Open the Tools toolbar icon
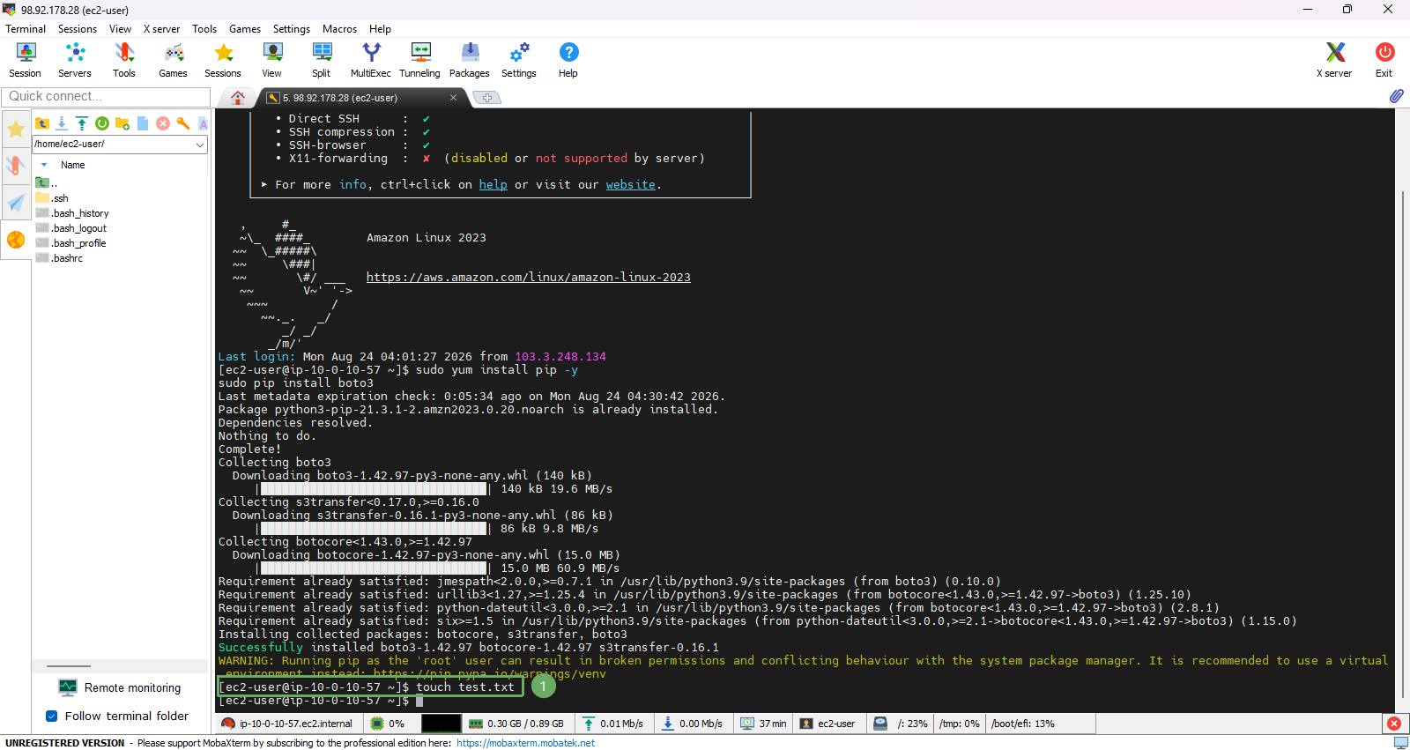 point(124,60)
